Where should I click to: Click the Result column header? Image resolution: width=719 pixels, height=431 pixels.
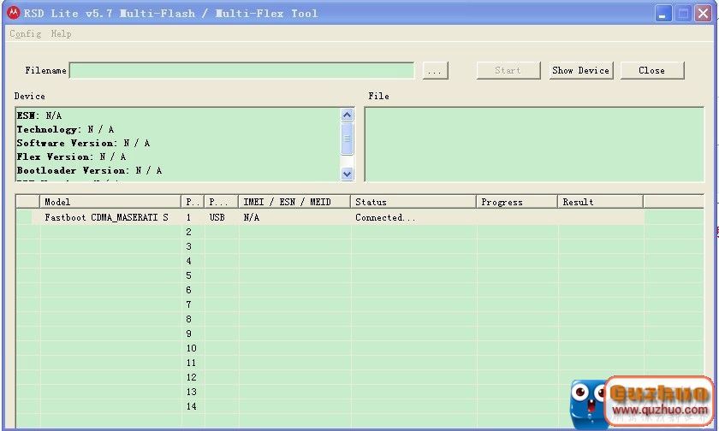point(600,202)
